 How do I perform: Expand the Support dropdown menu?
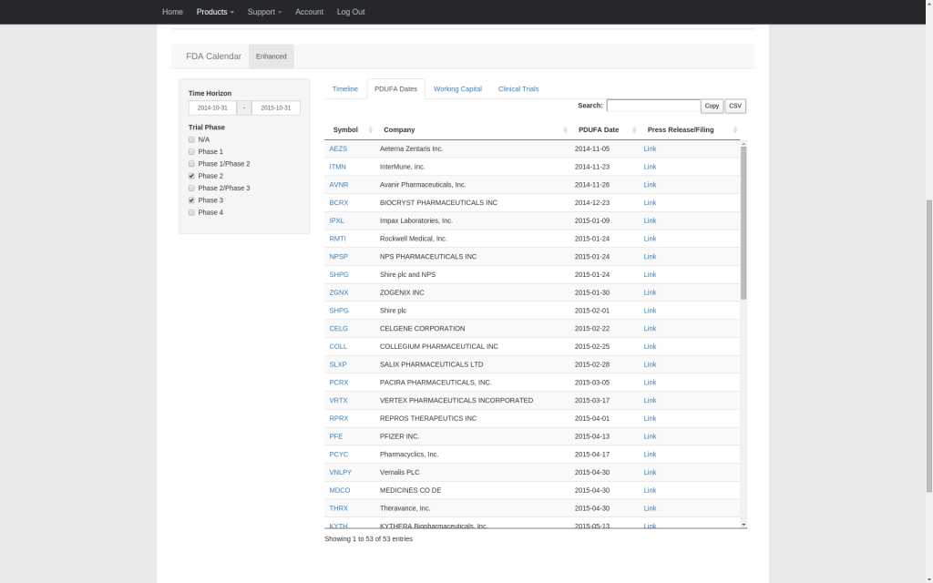point(264,12)
